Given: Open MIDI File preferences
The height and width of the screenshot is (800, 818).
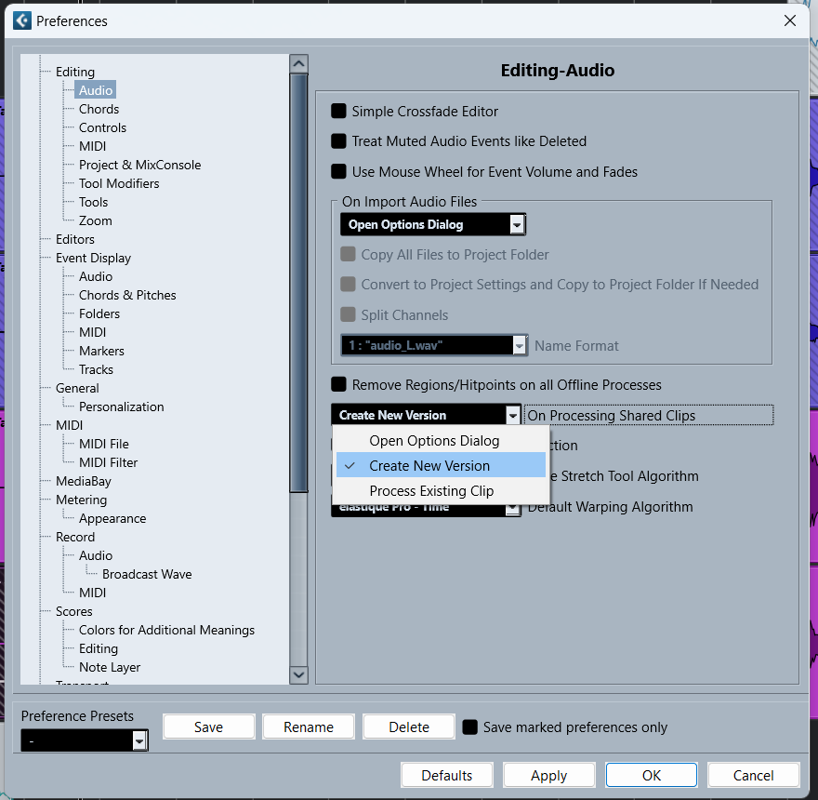Looking at the screenshot, I should click(x=104, y=444).
